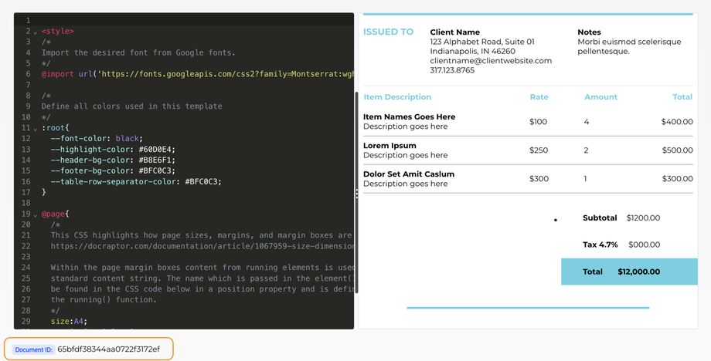Click the Rate column header
711x361 pixels.
(539, 97)
